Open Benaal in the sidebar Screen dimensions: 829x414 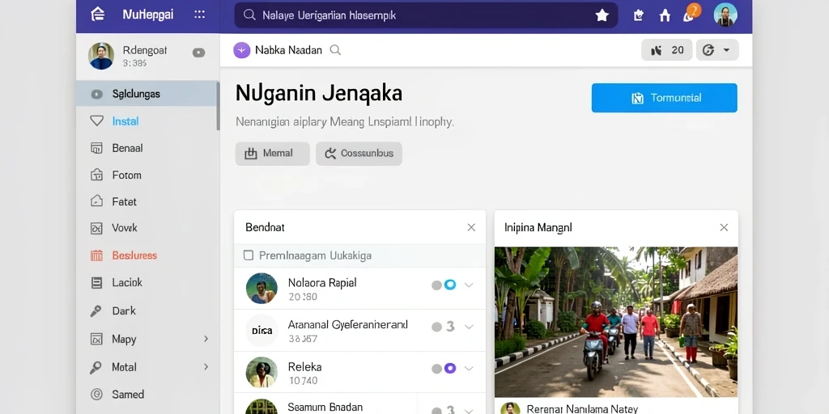click(127, 149)
